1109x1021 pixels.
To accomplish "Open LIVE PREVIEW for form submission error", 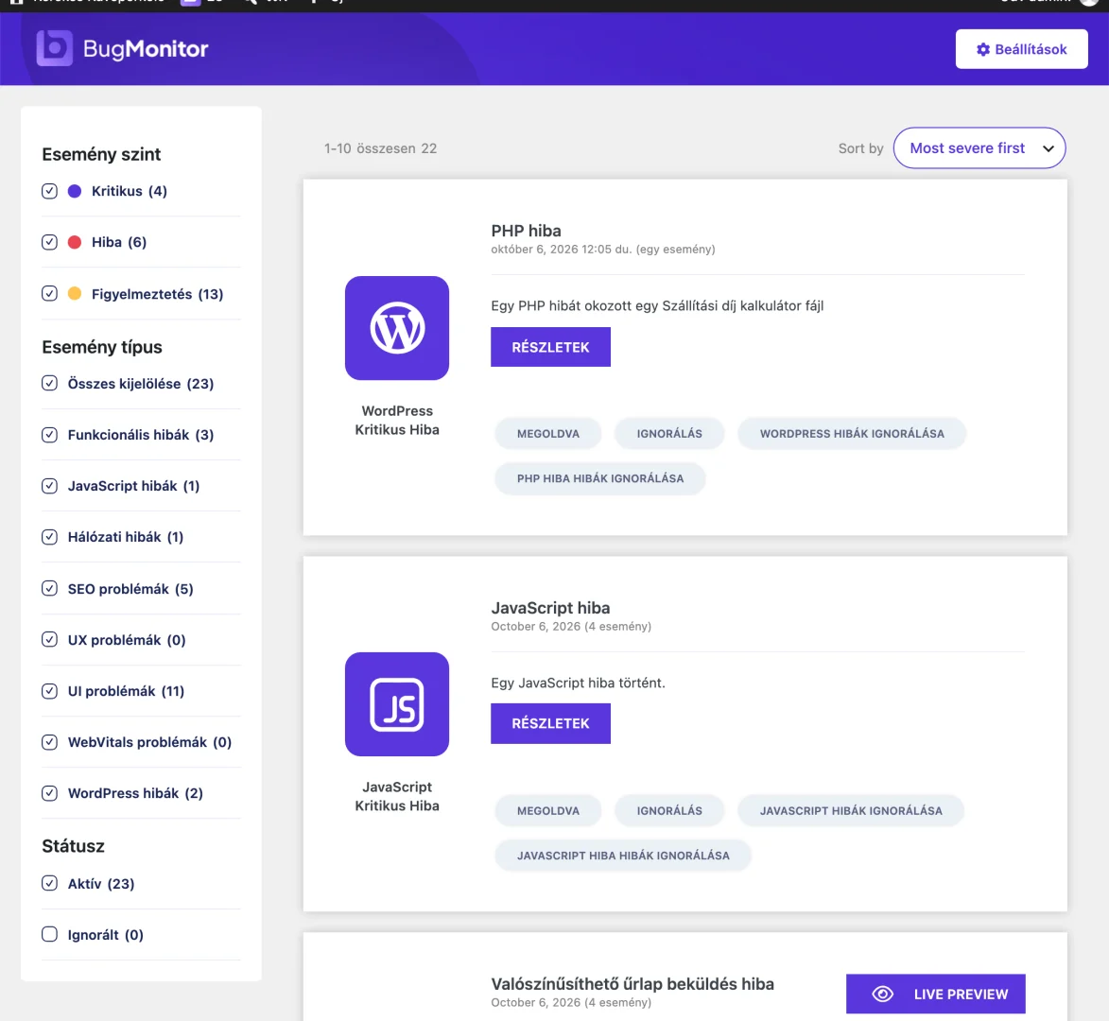I will click(935, 995).
